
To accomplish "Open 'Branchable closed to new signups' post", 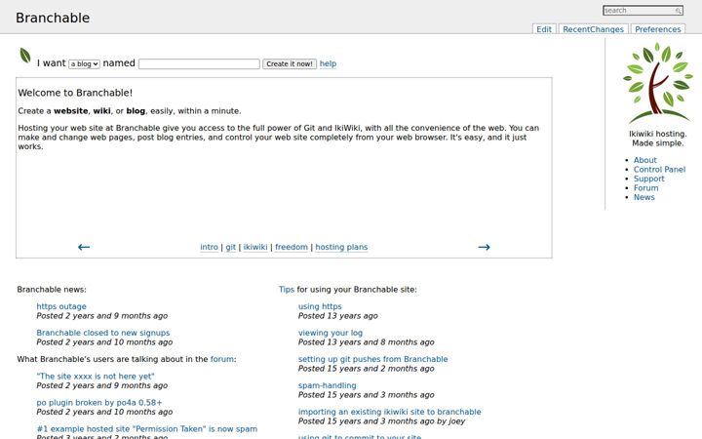I will [103, 333].
